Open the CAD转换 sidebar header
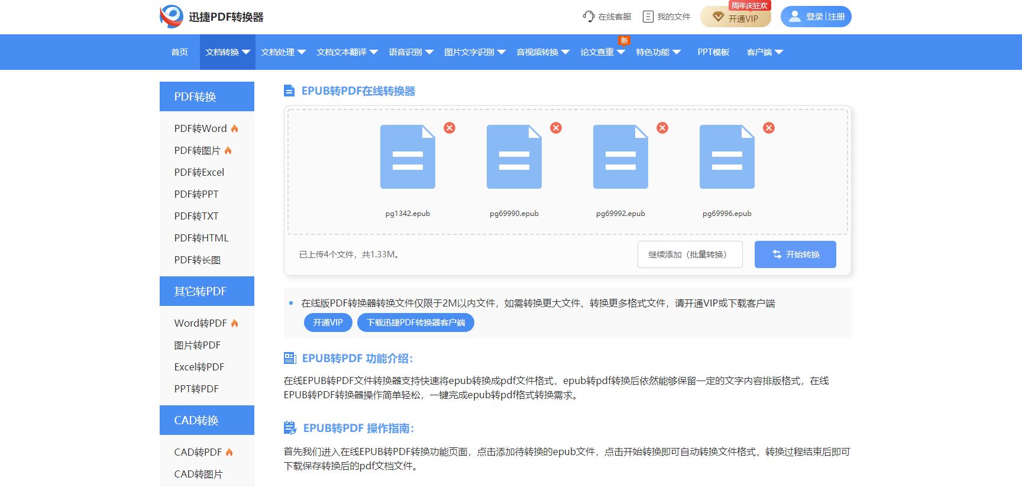This screenshot has width=1022, height=487. (x=207, y=420)
